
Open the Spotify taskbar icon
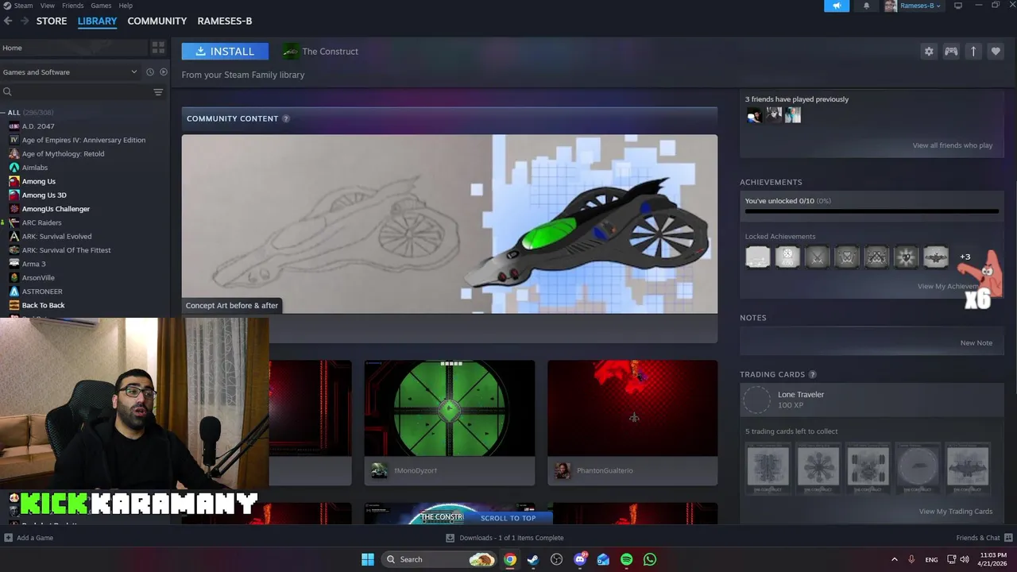[626, 559]
